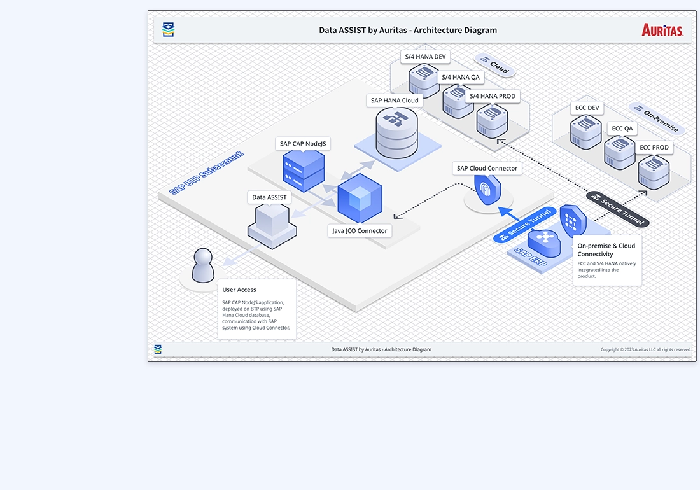Image resolution: width=700 pixels, height=490 pixels.
Task: Click the blue shield icon above SAP ERP
Action: [573, 221]
